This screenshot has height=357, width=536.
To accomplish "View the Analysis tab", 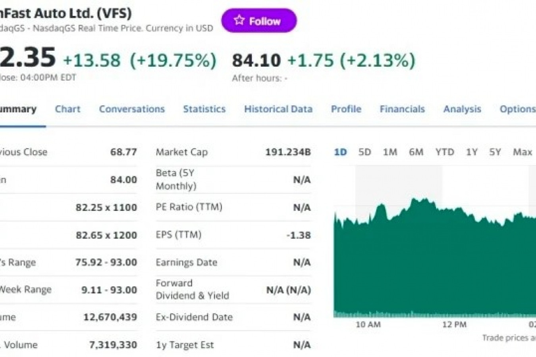I will pos(462,109).
